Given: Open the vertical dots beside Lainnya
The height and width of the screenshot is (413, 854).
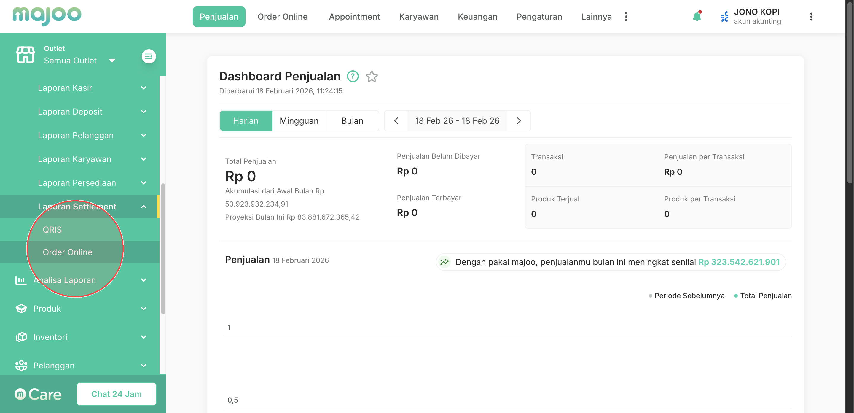Looking at the screenshot, I should click(626, 17).
